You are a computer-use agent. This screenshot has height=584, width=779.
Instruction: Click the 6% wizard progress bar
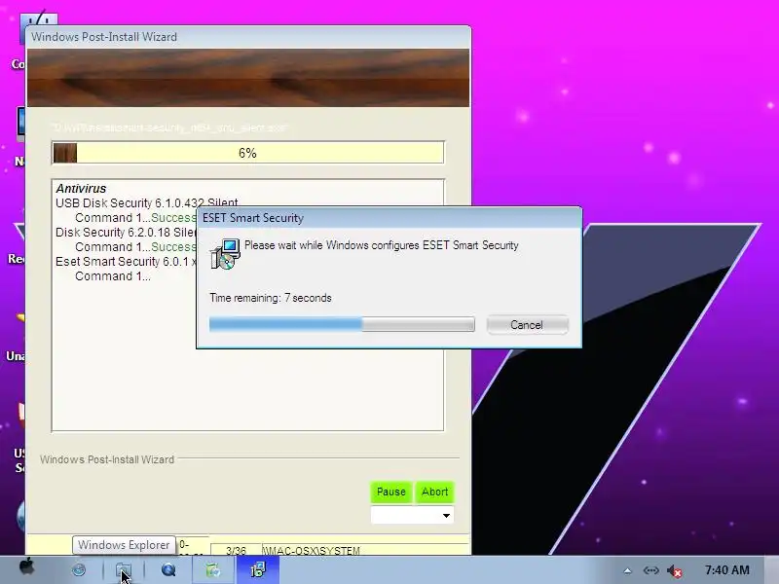(x=248, y=153)
